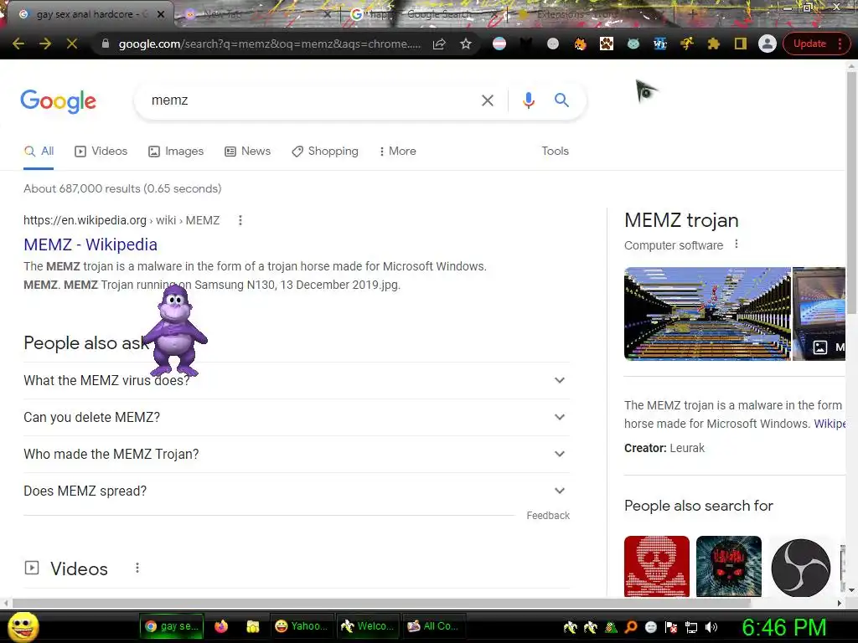Screen dimensions: 858x643
Task: Open the Chrome profile avatar
Action: coord(768,44)
